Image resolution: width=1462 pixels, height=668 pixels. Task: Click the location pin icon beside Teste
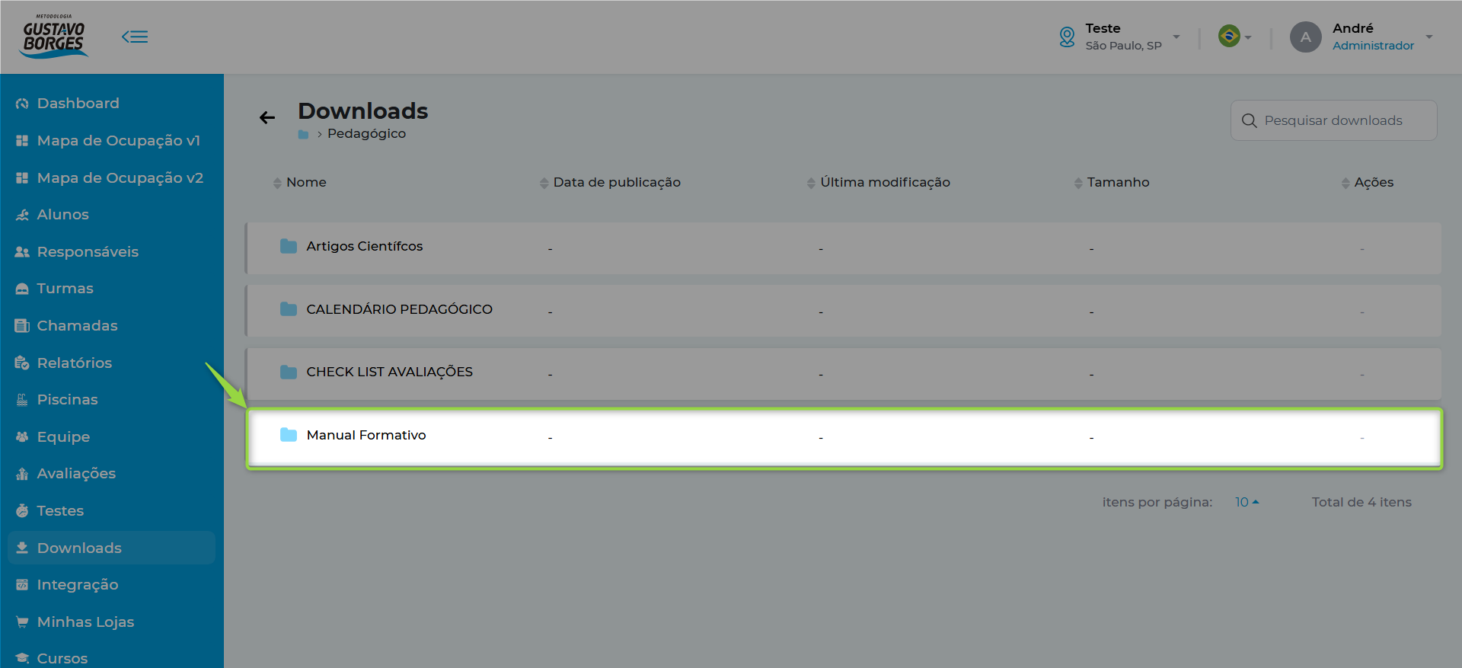coord(1067,37)
